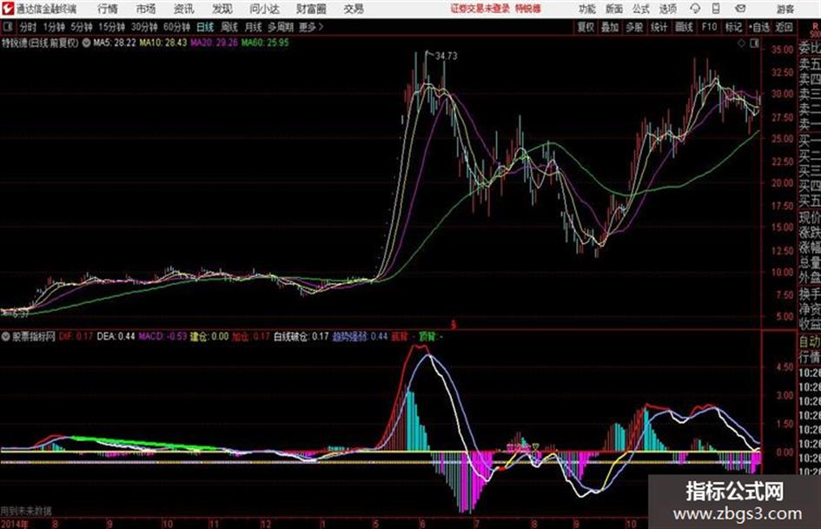Click the 游客 guest account label
The width and height of the screenshot is (821, 529).
tap(785, 9)
